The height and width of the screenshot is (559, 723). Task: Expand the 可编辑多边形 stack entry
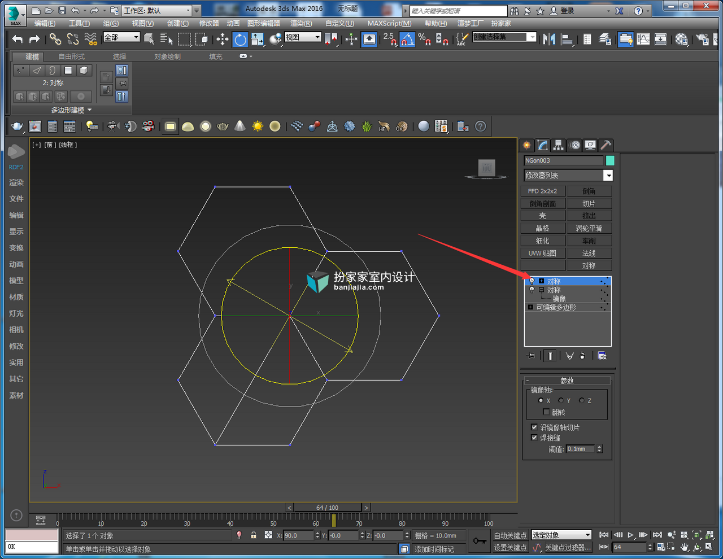pyautogui.click(x=530, y=307)
